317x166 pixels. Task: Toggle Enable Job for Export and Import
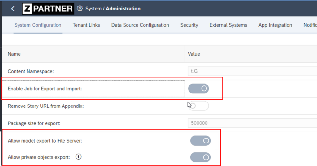[x=198, y=89]
